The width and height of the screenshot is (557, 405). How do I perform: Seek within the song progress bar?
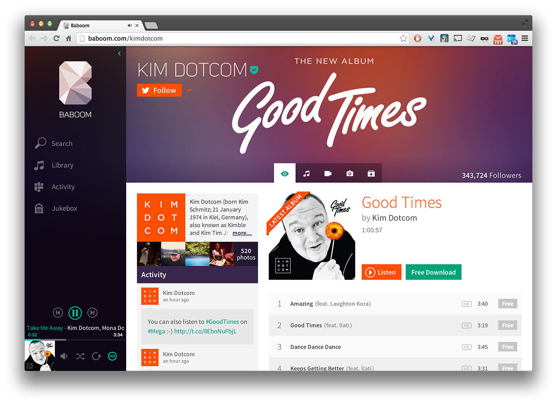75,339
